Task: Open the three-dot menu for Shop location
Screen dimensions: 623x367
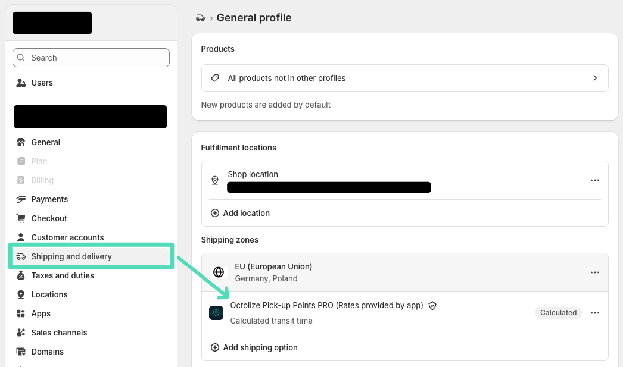Action: 595,180
